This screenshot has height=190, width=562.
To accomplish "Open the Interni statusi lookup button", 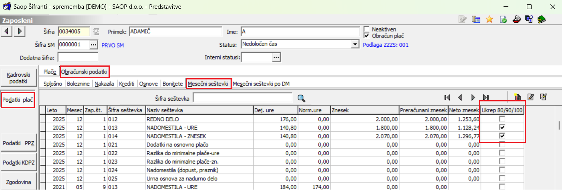I will click(276, 57).
